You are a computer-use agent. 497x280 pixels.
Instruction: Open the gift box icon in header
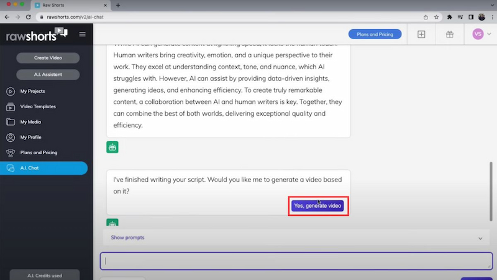pyautogui.click(x=449, y=34)
